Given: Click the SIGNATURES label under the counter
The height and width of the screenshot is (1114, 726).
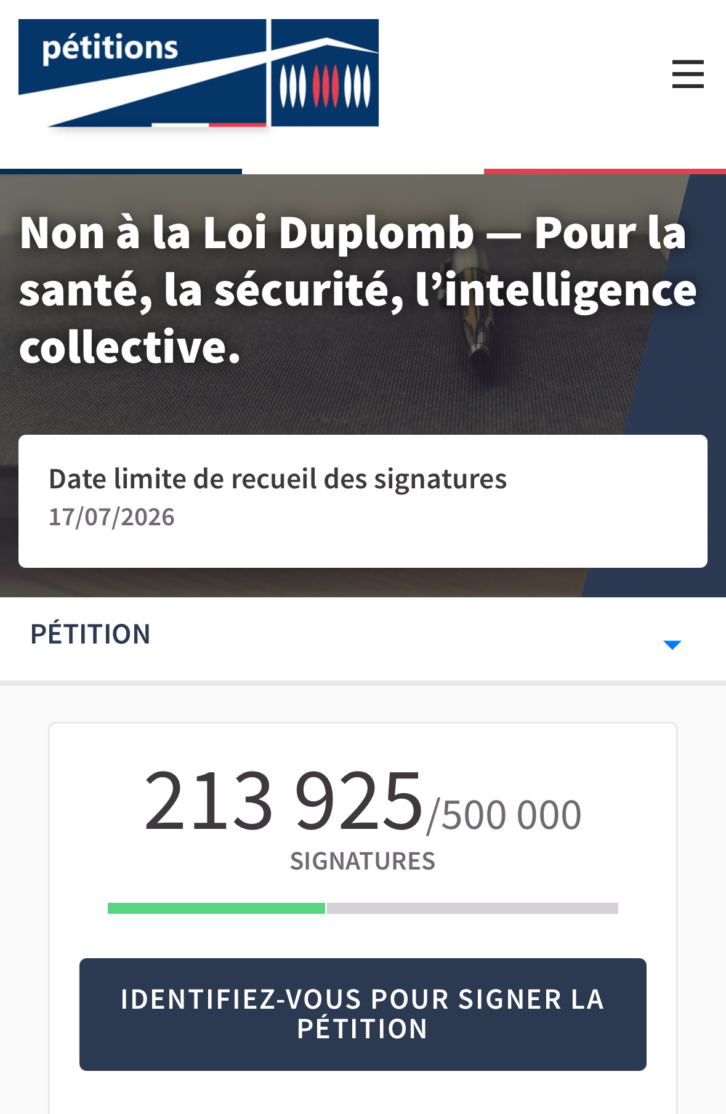Looking at the screenshot, I should [x=363, y=861].
